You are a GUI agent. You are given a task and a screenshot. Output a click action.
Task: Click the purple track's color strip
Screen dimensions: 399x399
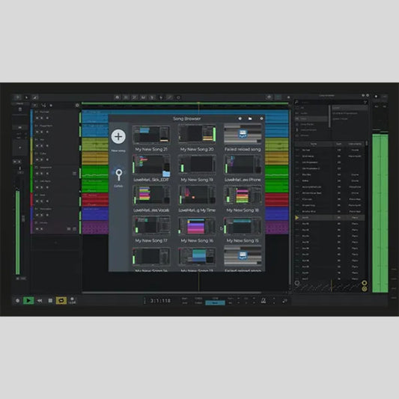31,227
